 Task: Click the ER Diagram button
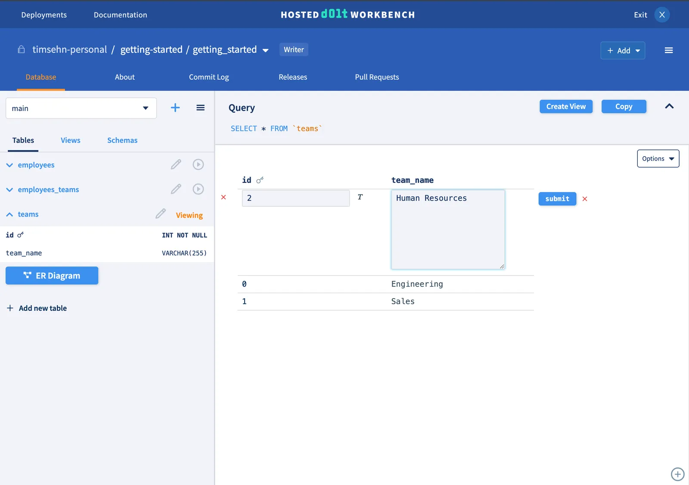point(52,275)
